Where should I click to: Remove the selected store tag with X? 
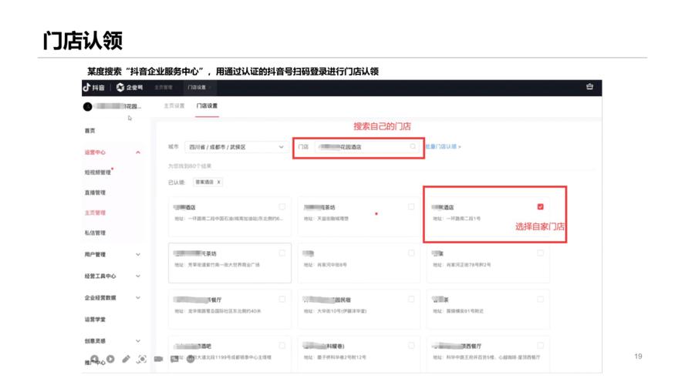pos(219,182)
